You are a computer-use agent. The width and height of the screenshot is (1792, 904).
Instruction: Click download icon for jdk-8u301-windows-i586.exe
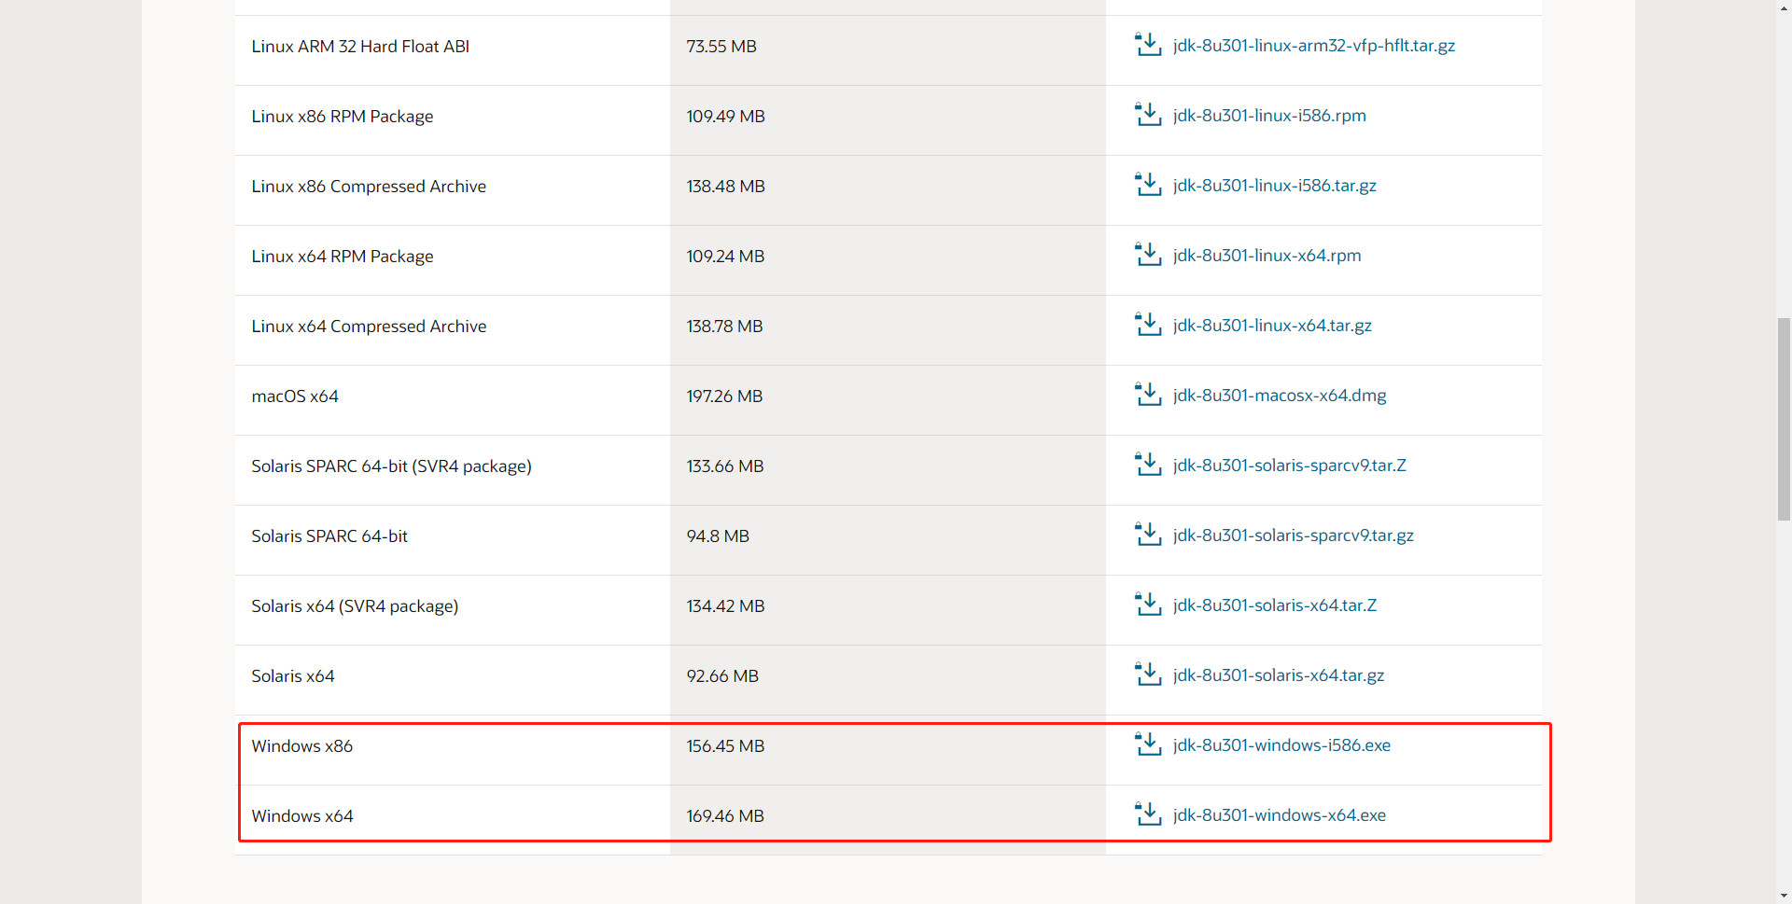(1147, 744)
